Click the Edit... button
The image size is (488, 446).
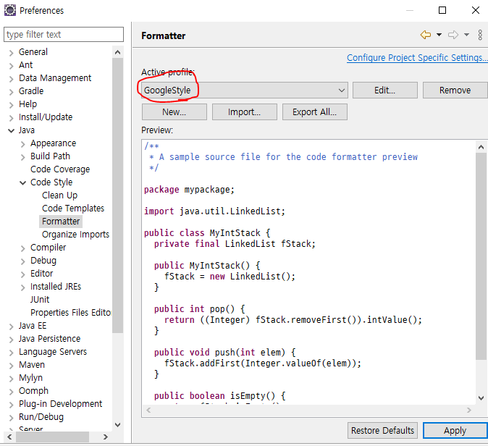pos(384,91)
